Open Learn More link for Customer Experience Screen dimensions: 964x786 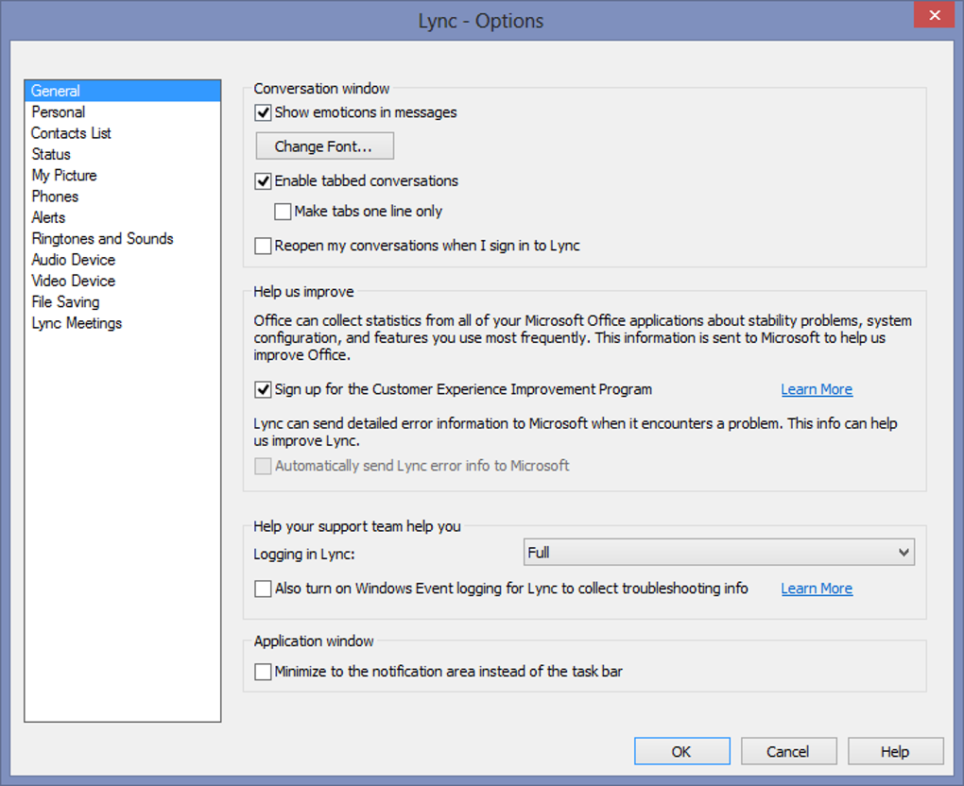pos(817,389)
